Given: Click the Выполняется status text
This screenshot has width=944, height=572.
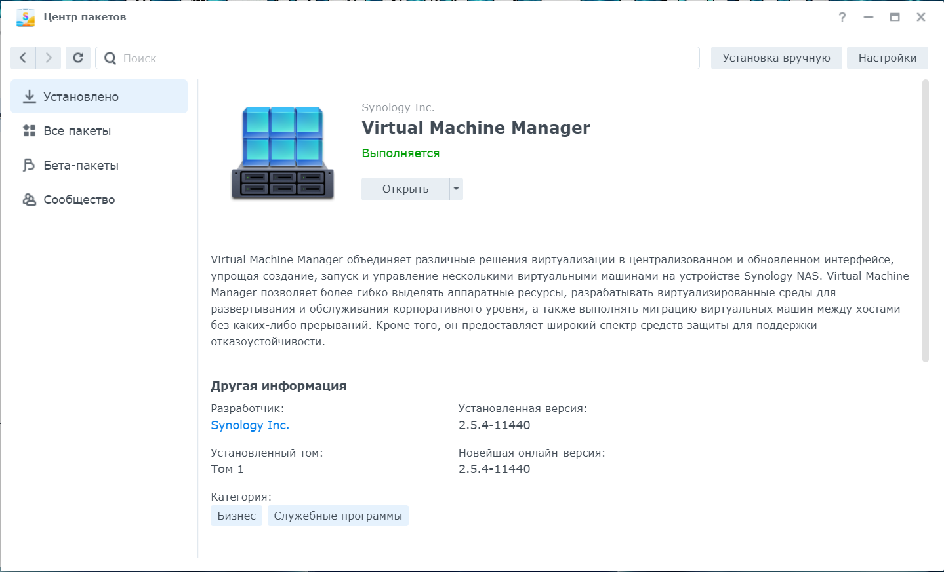Looking at the screenshot, I should pyautogui.click(x=401, y=153).
